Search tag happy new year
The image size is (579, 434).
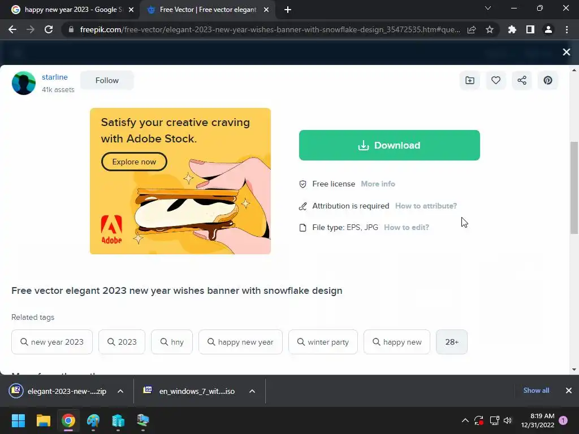[x=240, y=342]
